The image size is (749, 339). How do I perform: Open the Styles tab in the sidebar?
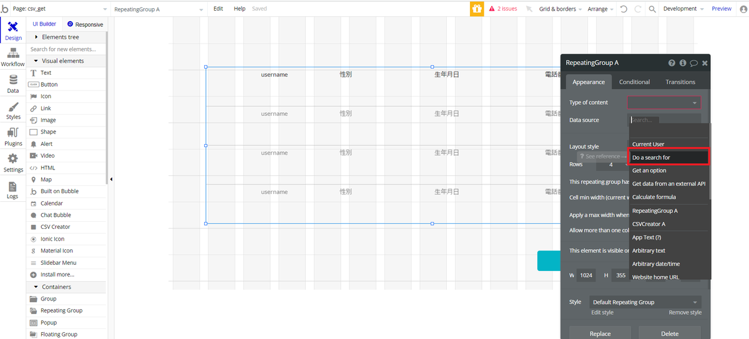(13, 110)
